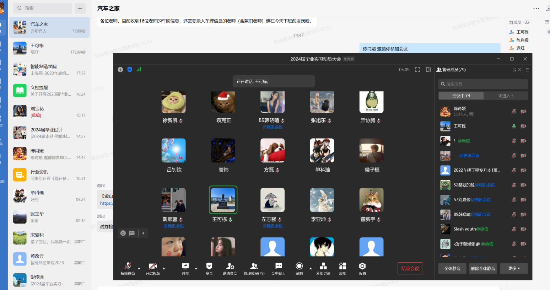This screenshot has height=290, width=550.
Task: Open the in-meeting chat icon
Action: pos(279,266)
